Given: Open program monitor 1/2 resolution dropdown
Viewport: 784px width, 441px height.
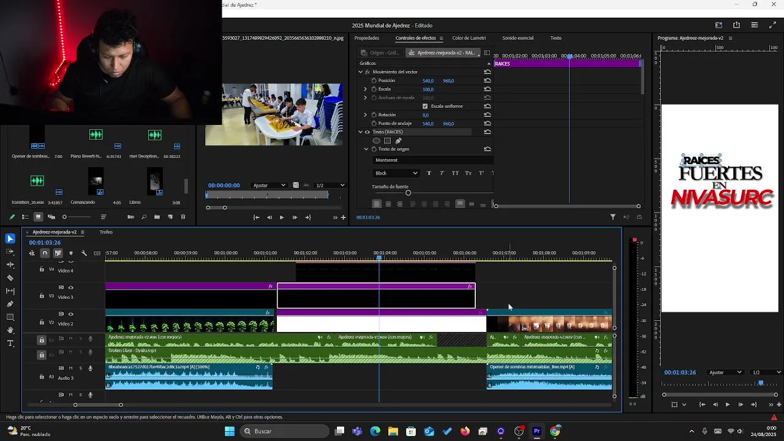Looking at the screenshot, I should (767, 372).
